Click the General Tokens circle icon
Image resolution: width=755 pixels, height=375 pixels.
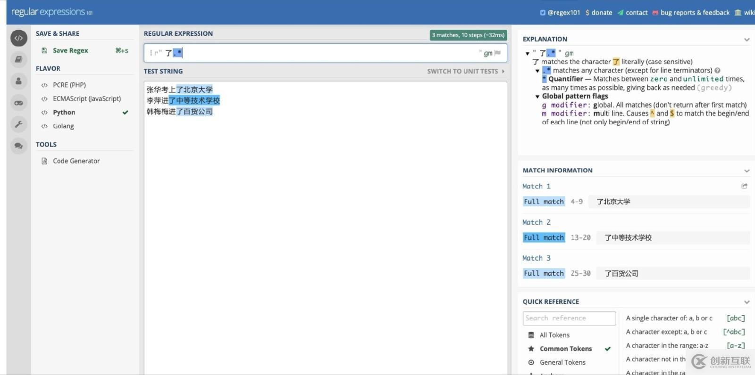[x=531, y=362]
